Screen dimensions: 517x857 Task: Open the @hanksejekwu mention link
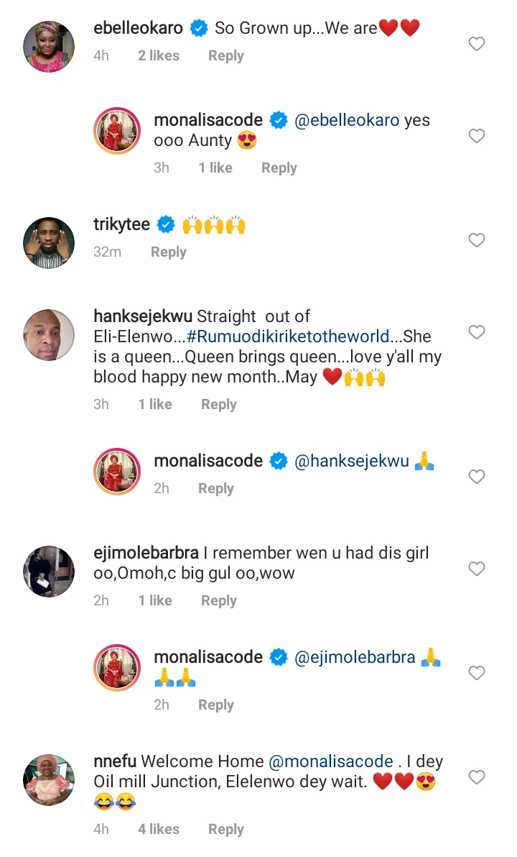[x=352, y=461]
